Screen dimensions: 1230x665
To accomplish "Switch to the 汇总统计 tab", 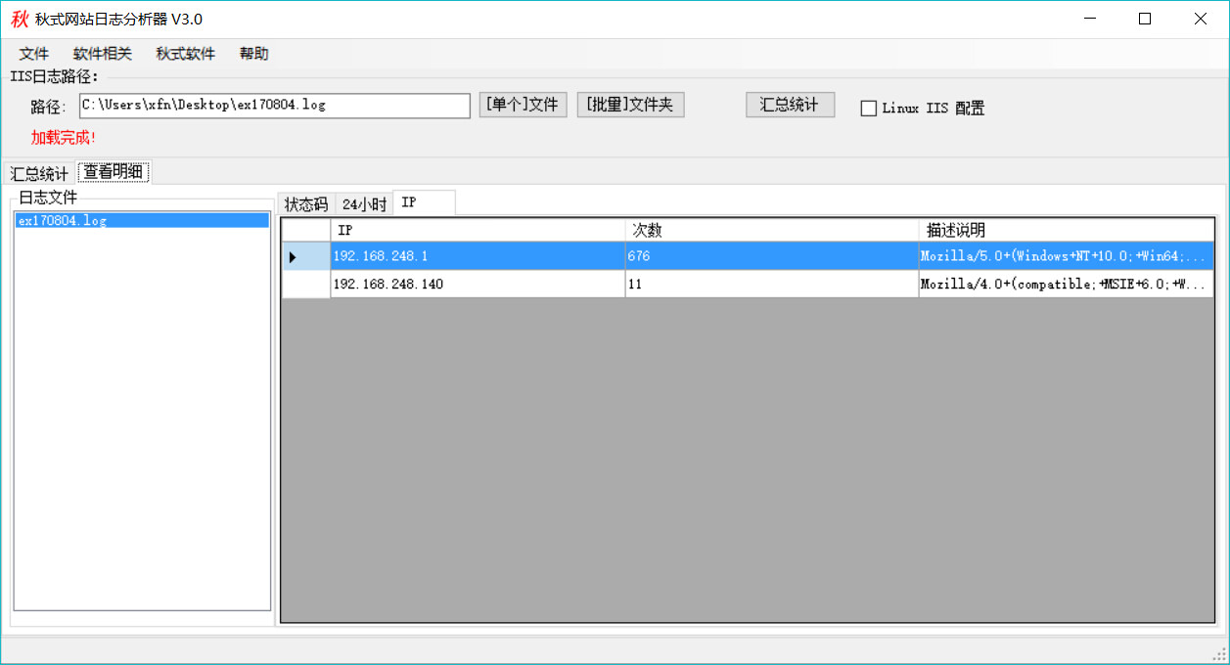I will [x=39, y=174].
